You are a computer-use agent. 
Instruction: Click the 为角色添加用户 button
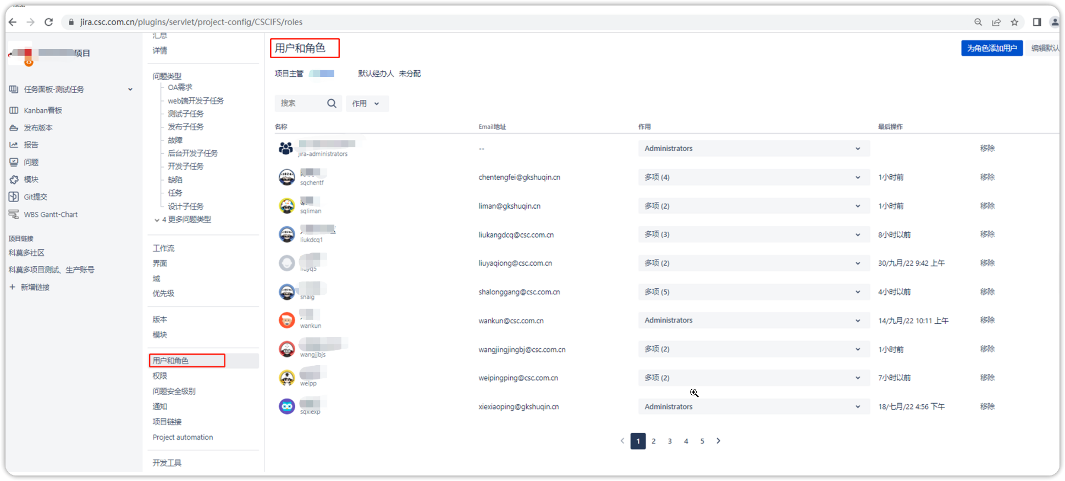(992, 48)
